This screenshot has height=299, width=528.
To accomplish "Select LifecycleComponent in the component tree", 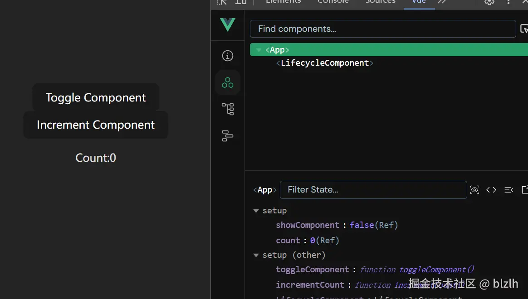I will click(x=325, y=63).
